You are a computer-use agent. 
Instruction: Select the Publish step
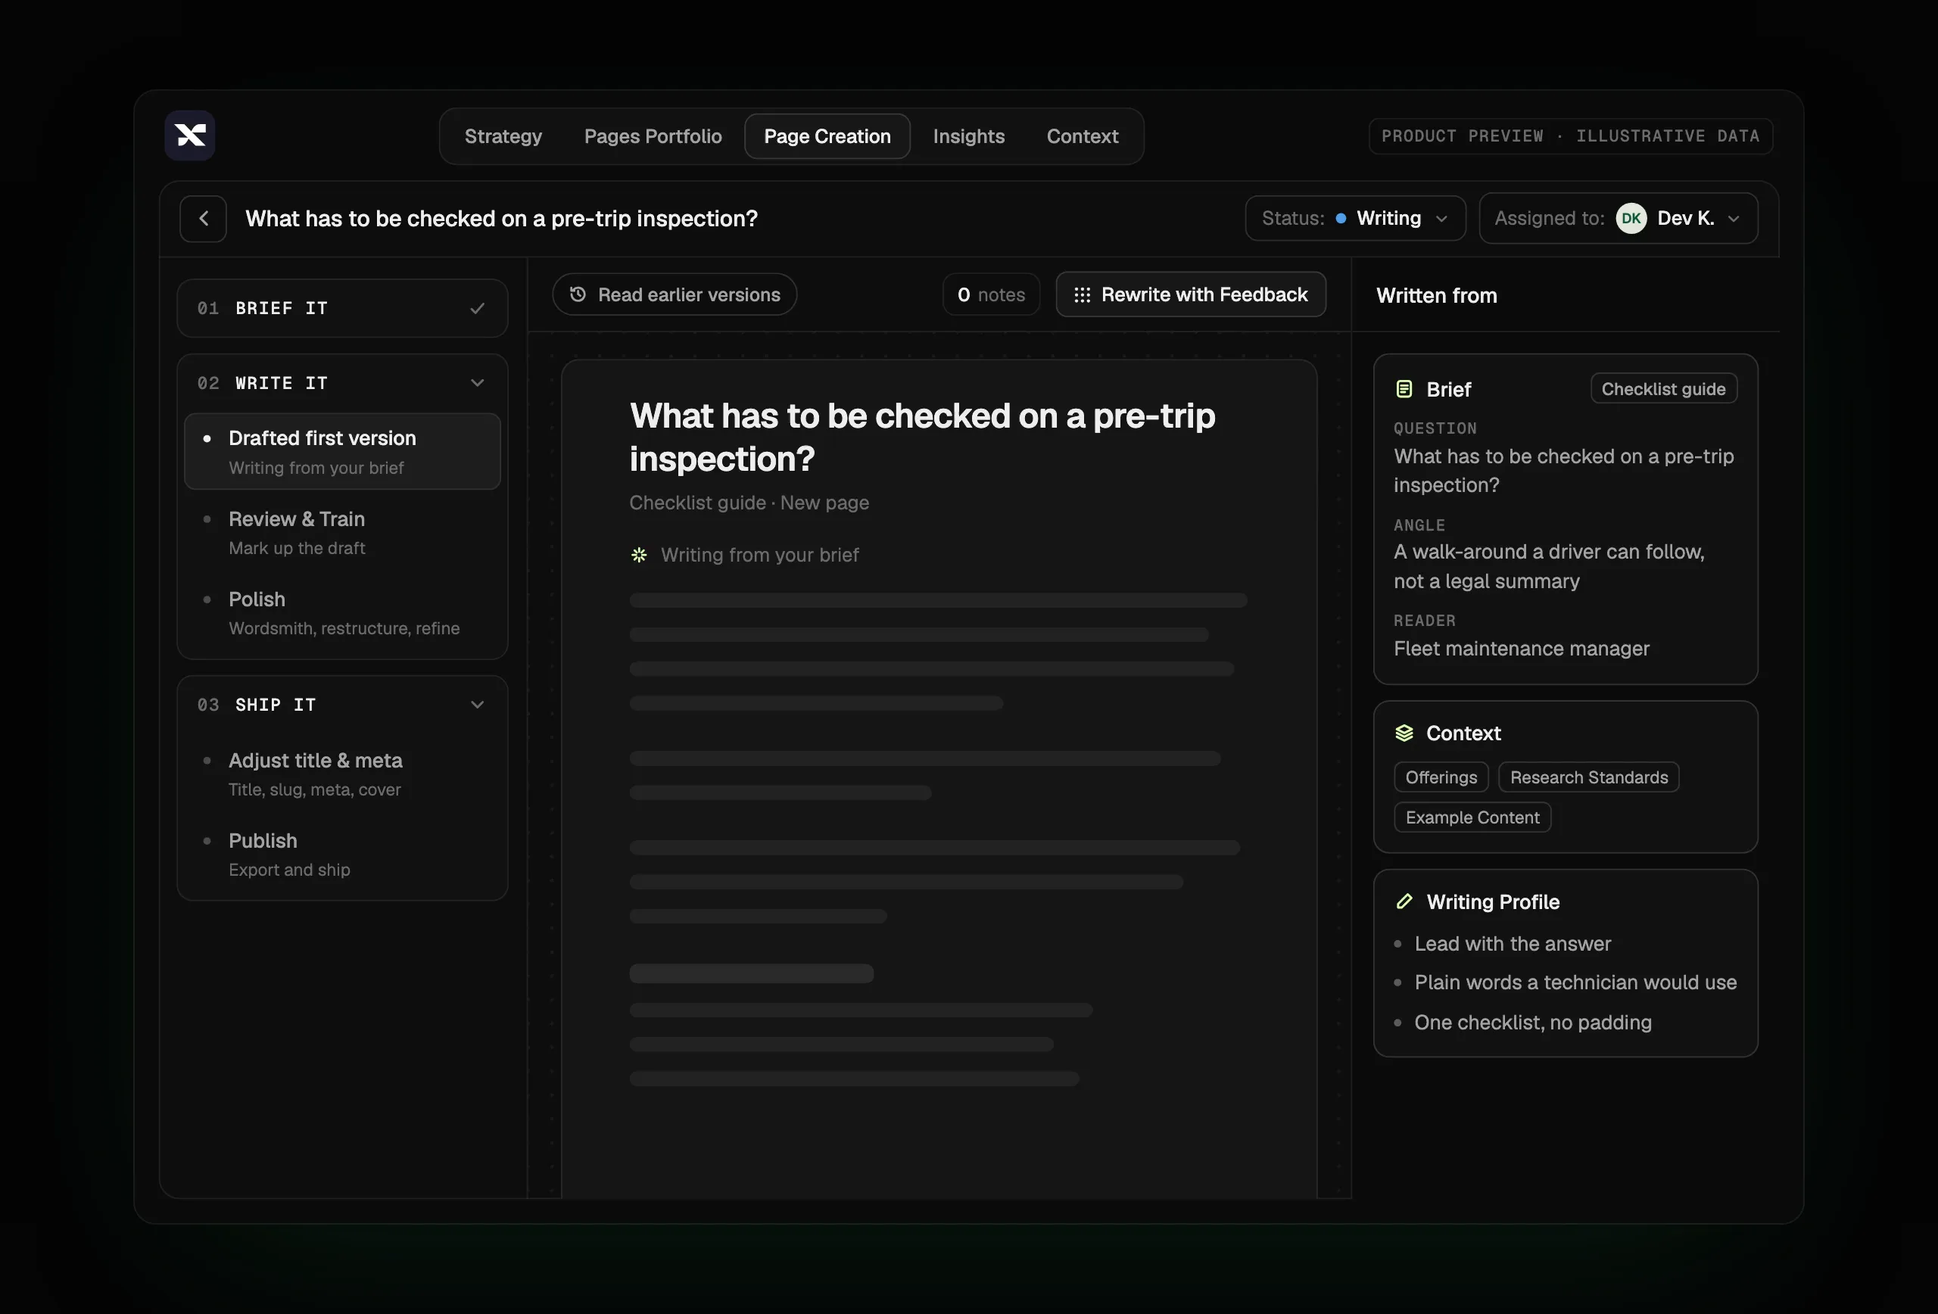pyautogui.click(x=343, y=855)
